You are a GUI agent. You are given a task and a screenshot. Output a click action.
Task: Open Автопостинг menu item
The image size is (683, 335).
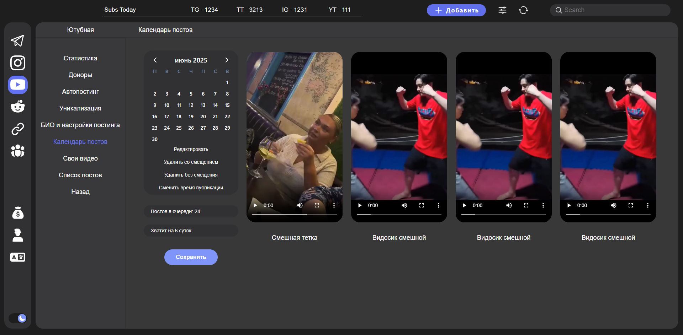point(80,92)
